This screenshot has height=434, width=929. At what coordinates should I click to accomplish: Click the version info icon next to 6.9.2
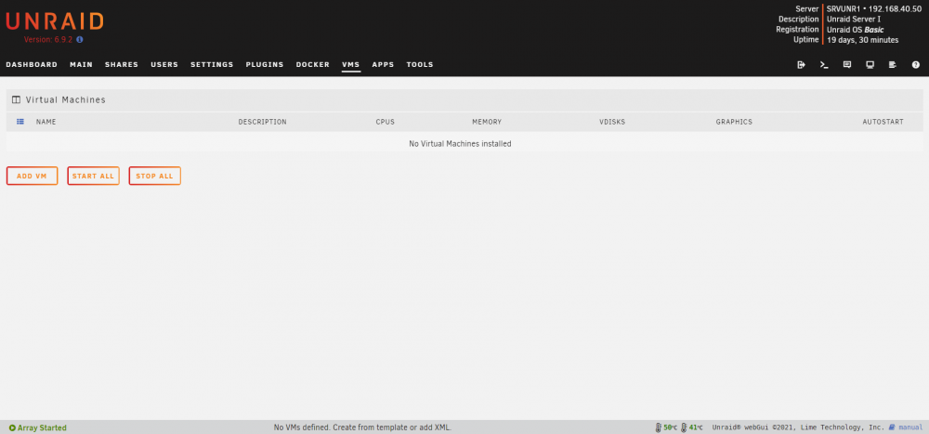80,40
